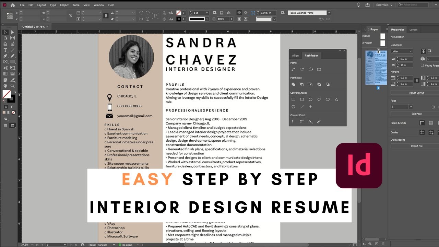Convert shape to ellipse
The height and width of the screenshot is (247, 439).
coord(328,99)
